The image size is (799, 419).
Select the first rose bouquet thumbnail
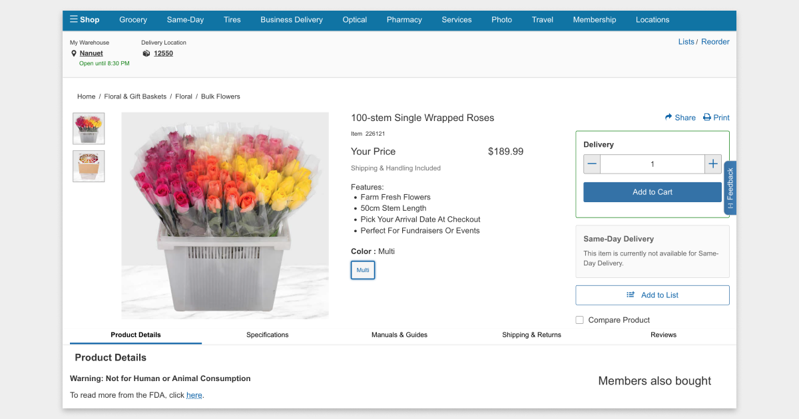coord(89,128)
